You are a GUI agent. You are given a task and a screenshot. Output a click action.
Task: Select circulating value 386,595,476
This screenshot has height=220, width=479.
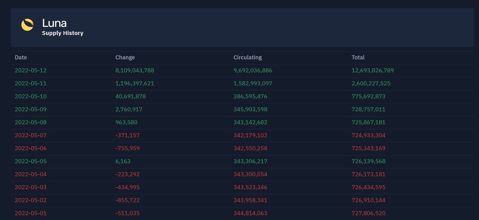click(251, 96)
